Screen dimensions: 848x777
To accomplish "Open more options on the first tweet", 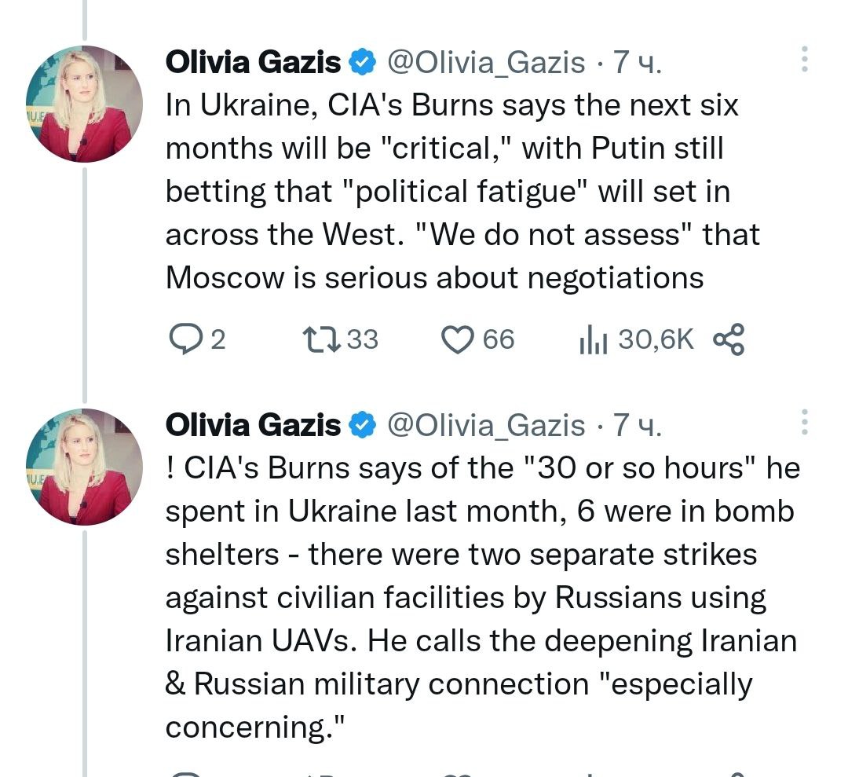I will click(804, 59).
